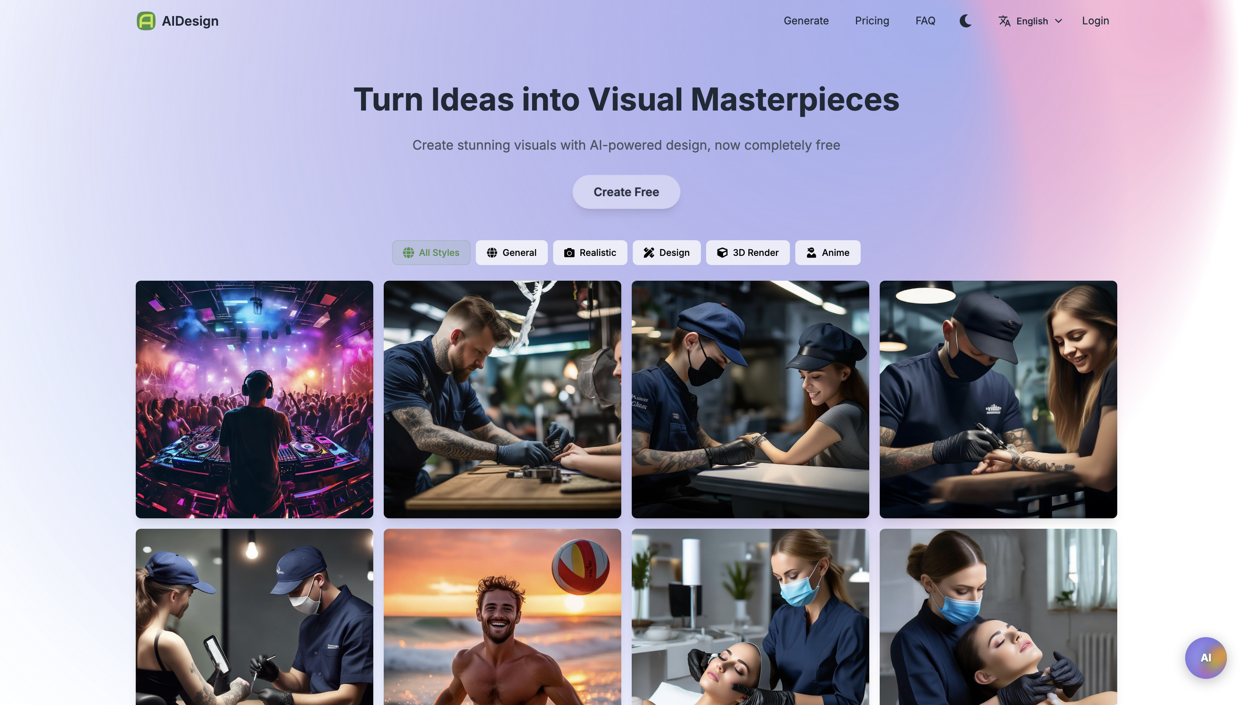This screenshot has width=1253, height=705.
Task: Click the cube icon for 3D Render
Action: 722,252
